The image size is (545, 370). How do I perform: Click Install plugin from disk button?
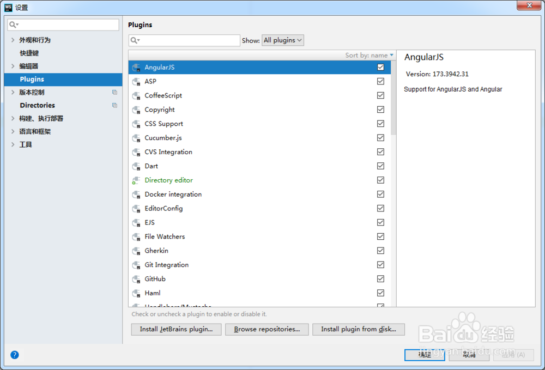(359, 329)
